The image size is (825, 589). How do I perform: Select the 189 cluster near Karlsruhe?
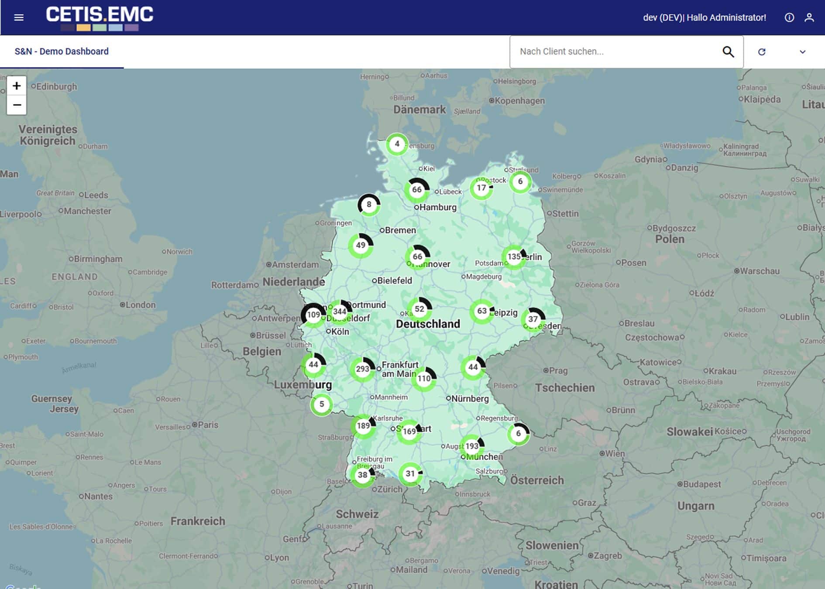pyautogui.click(x=363, y=426)
